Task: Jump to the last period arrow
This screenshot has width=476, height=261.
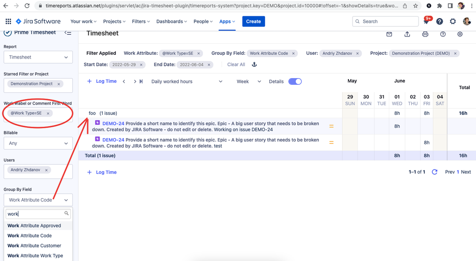Action: [x=141, y=81]
